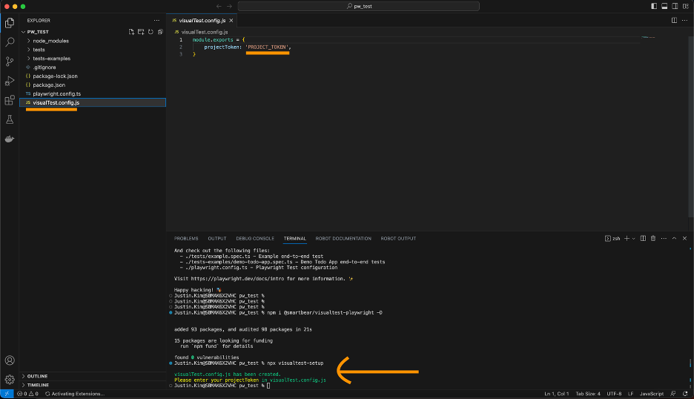Toggle primary side bar layout icon
The image size is (694, 399).
(654, 6)
